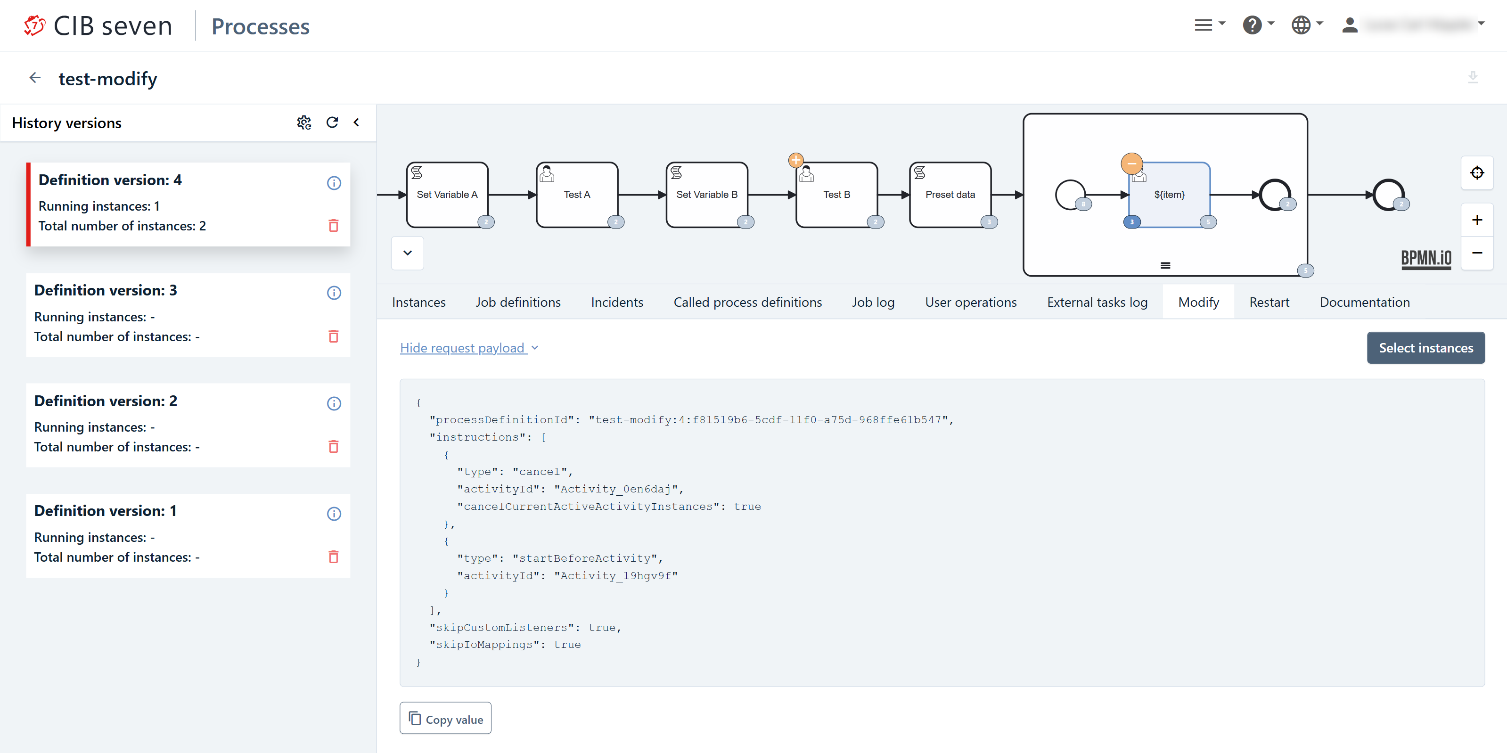The image size is (1507, 753).
Task: Zoom in on the BPMN diagram
Action: tap(1476, 220)
